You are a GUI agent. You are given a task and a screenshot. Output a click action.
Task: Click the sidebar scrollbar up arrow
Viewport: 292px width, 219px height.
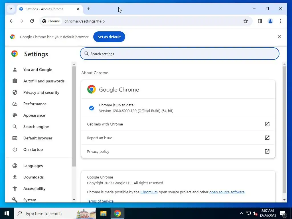click(74, 64)
